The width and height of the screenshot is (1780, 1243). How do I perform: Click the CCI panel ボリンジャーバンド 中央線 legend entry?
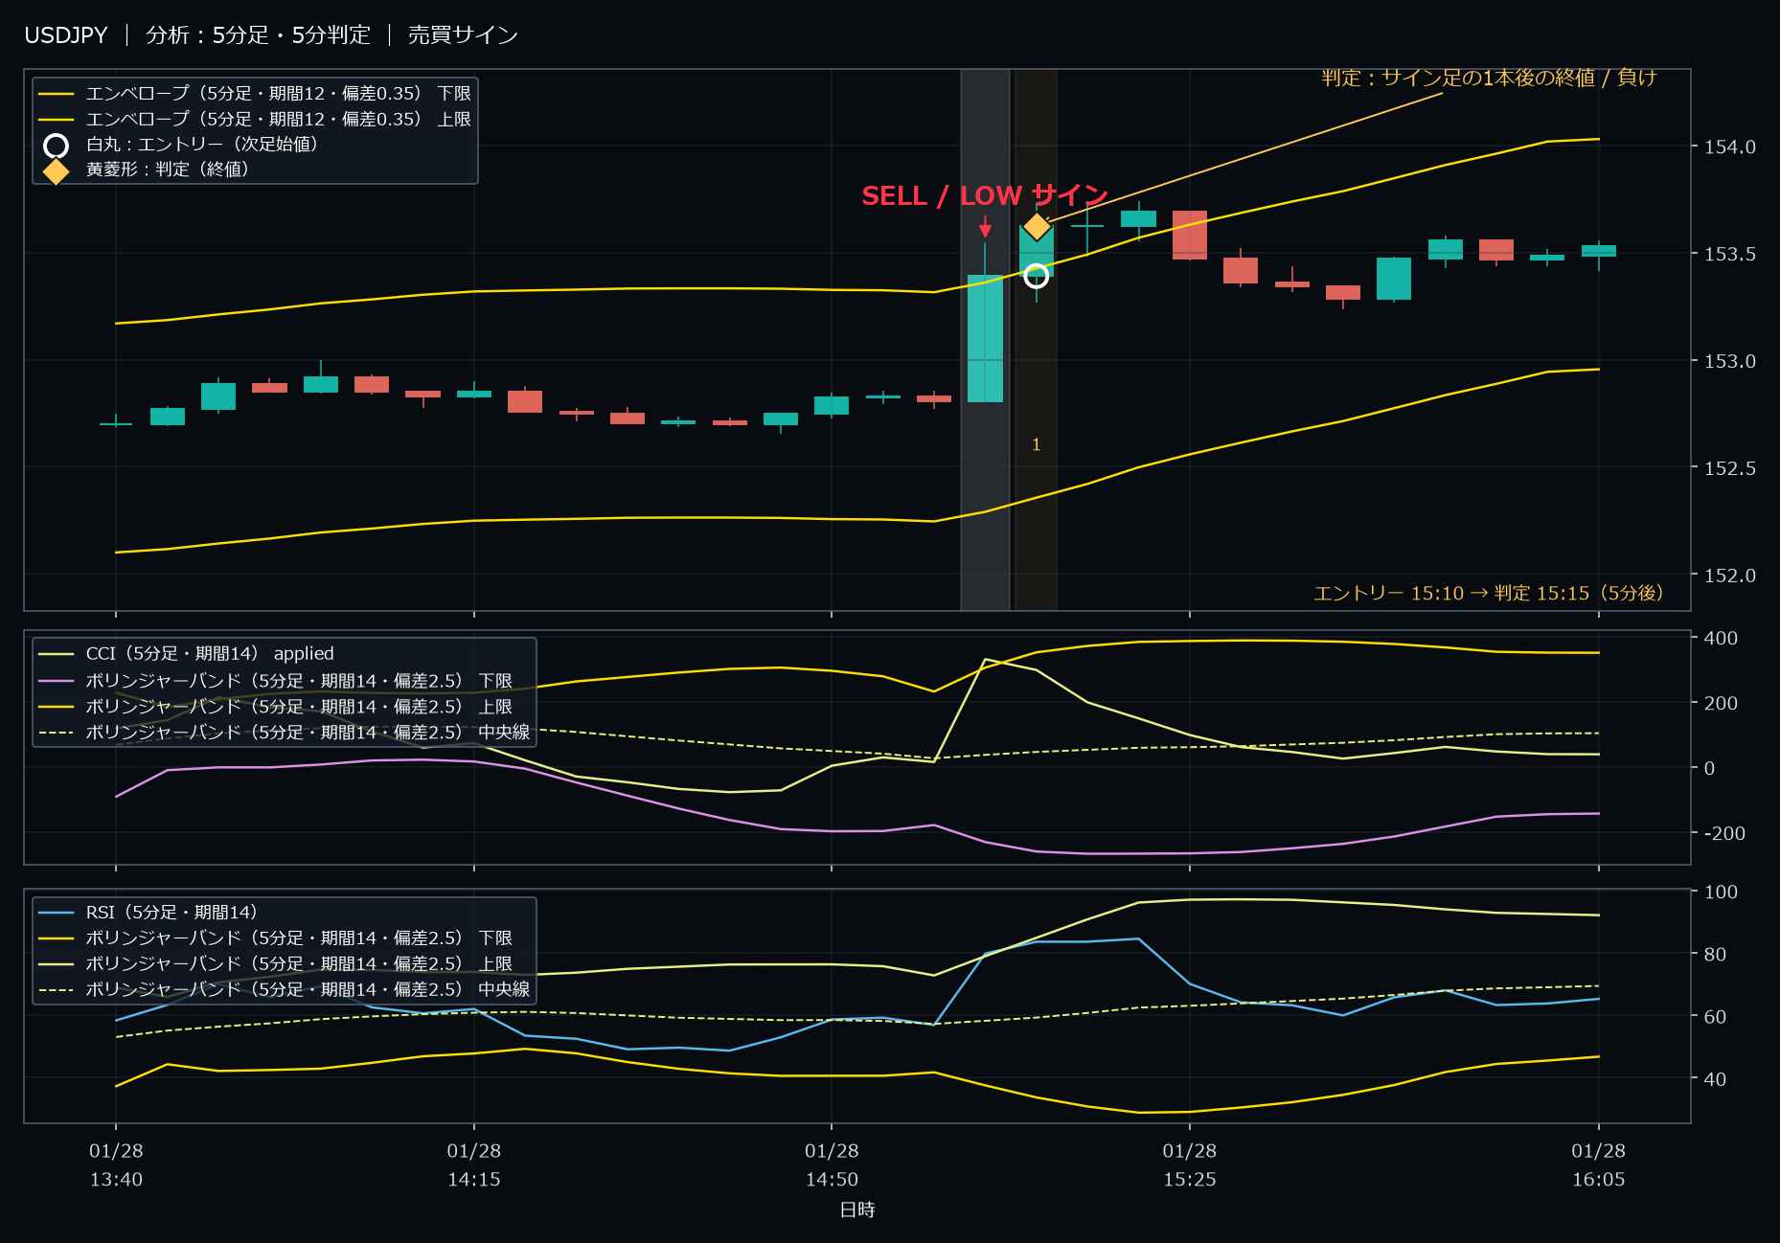pyautogui.click(x=285, y=733)
